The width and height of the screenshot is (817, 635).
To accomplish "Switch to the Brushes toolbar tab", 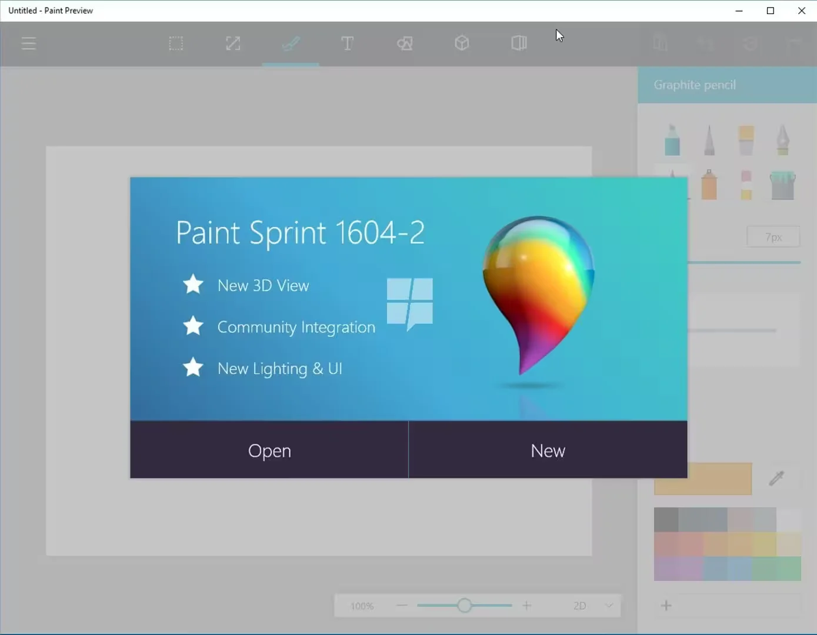I will 291,44.
